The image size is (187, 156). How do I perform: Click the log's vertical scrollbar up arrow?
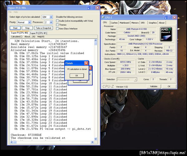click(x=96, y=40)
